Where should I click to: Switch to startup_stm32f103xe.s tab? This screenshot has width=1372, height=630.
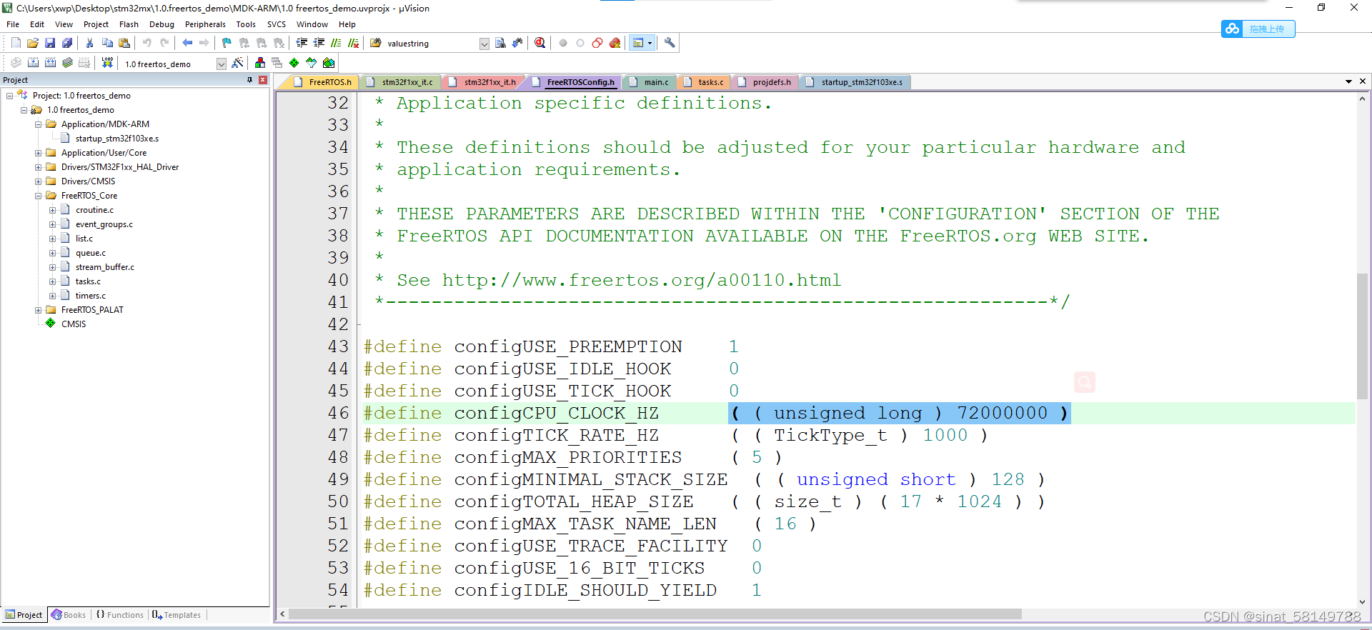(x=855, y=82)
